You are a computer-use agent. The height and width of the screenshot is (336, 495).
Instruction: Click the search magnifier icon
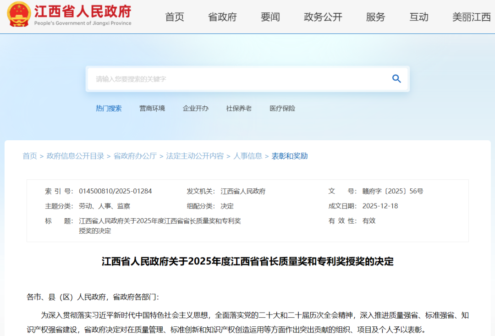point(396,78)
